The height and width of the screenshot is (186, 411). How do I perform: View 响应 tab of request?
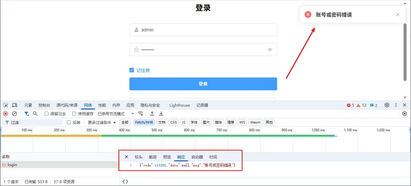181,157
